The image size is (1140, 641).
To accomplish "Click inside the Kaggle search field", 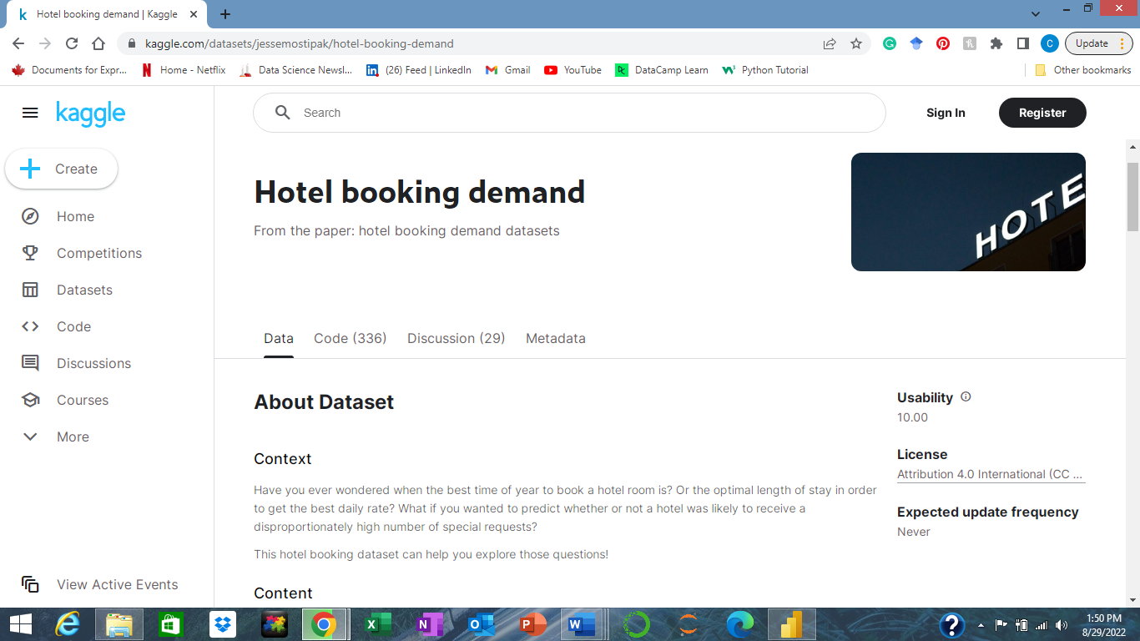I will [501, 113].
